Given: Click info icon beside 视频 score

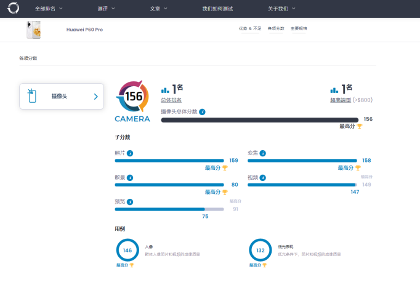Looking at the screenshot, I should [263, 177].
